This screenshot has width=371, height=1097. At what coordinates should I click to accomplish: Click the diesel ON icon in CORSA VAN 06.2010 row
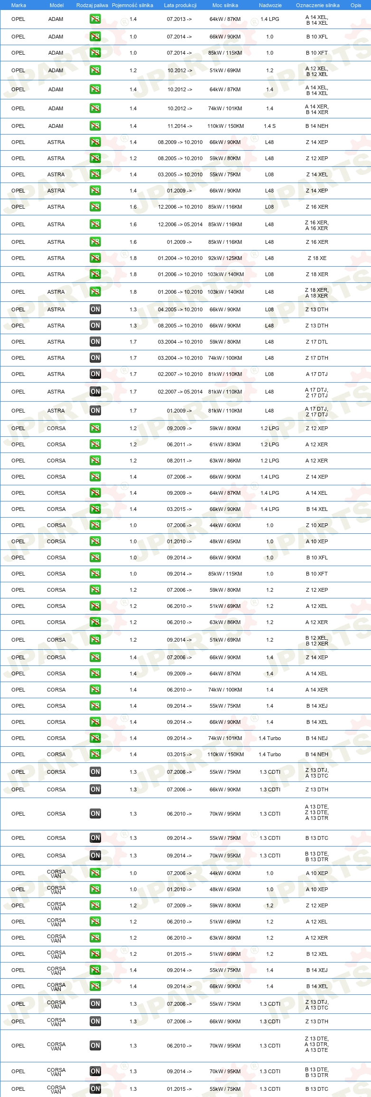coord(95,1046)
